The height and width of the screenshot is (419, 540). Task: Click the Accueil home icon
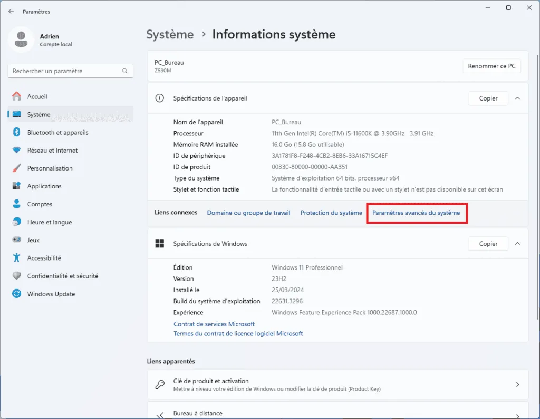tap(16, 96)
